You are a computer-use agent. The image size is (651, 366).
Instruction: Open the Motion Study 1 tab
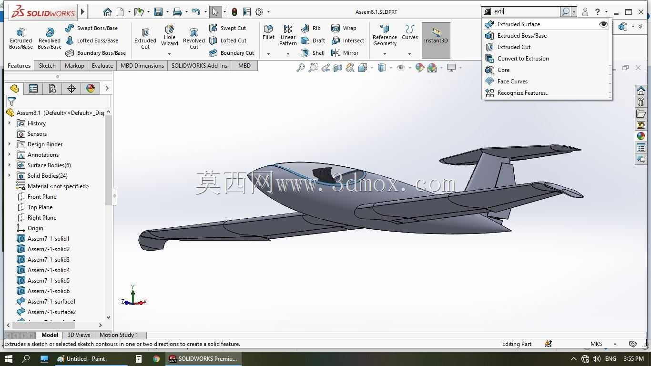119,335
